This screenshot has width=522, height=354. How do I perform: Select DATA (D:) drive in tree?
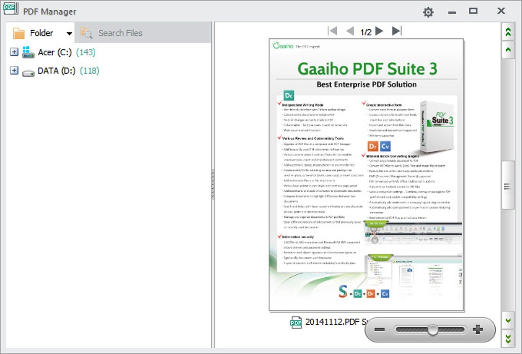click(x=57, y=71)
